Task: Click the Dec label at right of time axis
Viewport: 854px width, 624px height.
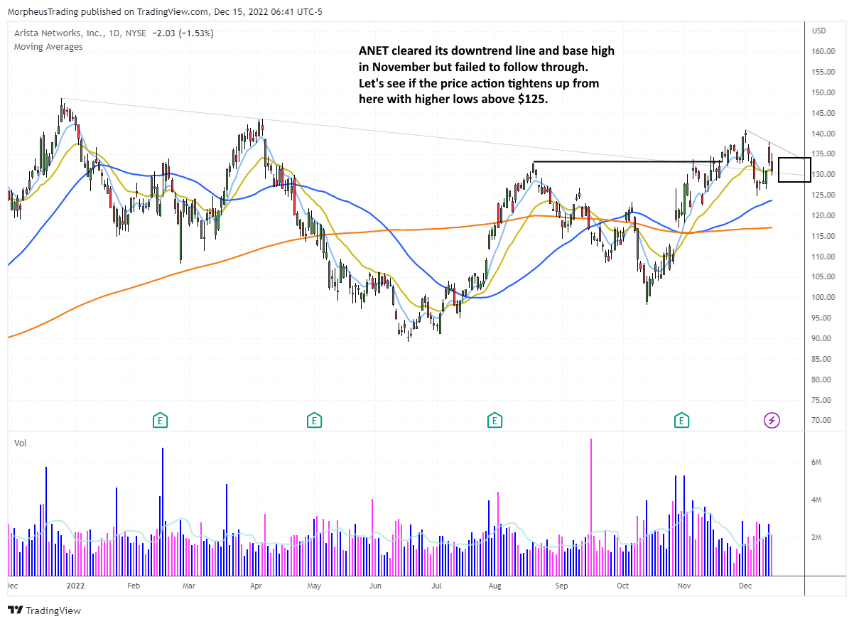Action: [745, 586]
